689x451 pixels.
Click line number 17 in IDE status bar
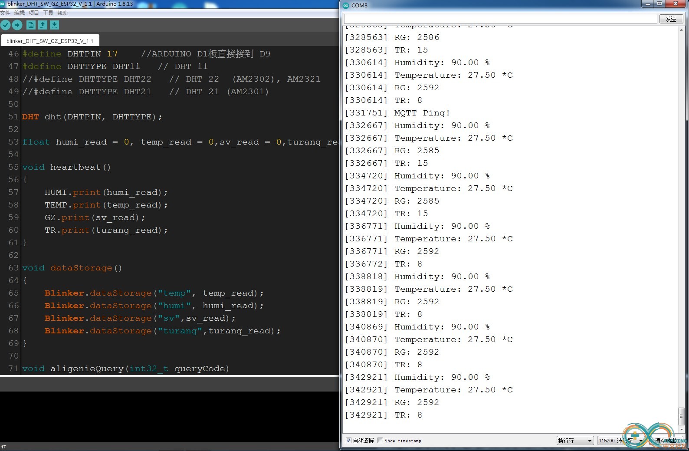(x=3, y=447)
